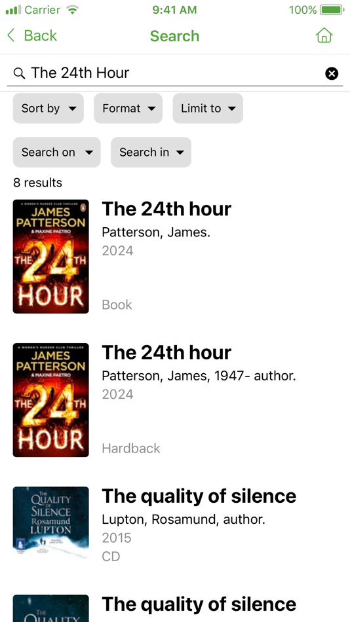The width and height of the screenshot is (350, 622).
Task: Tap the back chevron arrow
Action: coord(10,35)
